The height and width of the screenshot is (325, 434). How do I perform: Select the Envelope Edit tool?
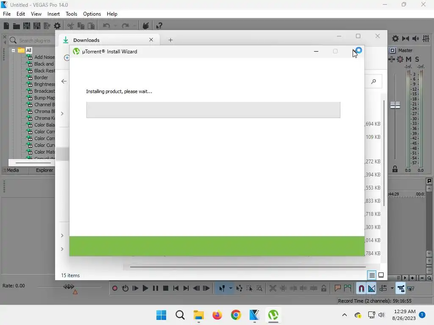coord(239,289)
